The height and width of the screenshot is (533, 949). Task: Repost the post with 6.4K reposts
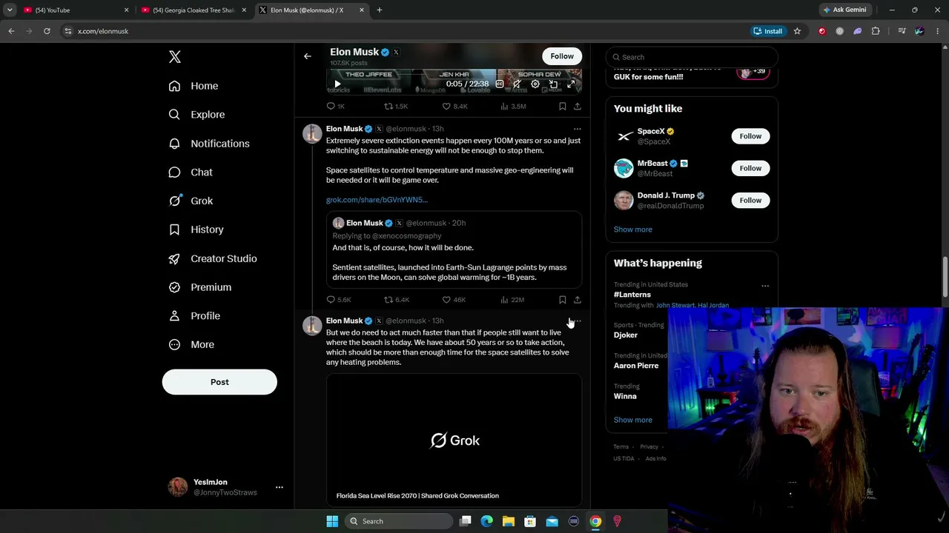tap(397, 300)
